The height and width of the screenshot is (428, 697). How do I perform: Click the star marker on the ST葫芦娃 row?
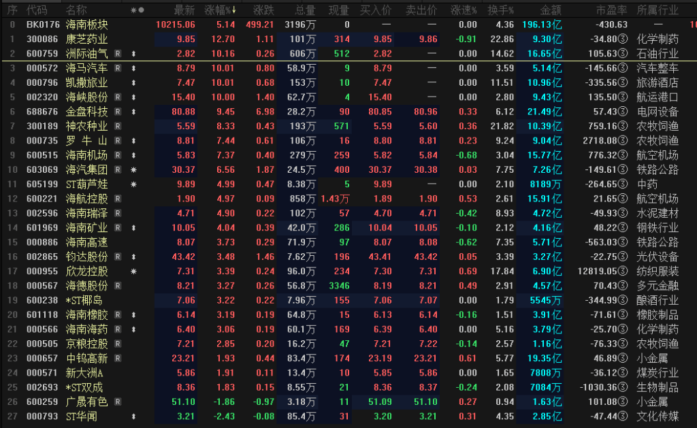pyautogui.click(x=134, y=184)
